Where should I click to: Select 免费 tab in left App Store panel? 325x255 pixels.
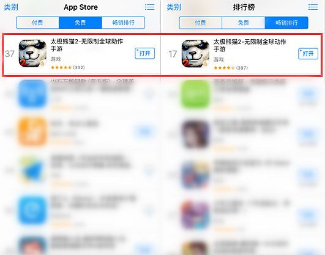[80, 23]
